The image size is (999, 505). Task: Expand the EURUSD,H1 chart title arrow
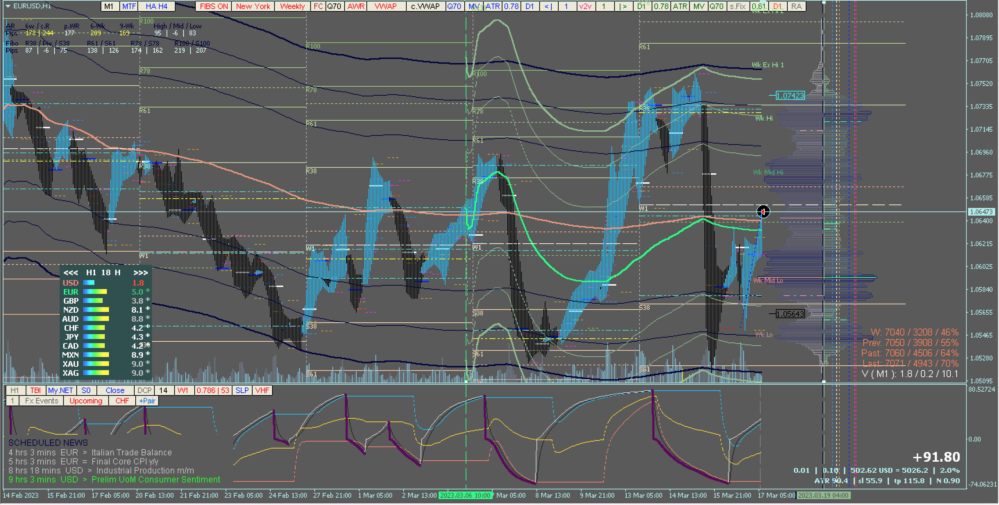8,6
